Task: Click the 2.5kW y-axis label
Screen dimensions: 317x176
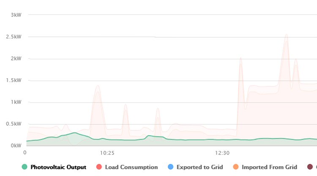Action: 13,37
